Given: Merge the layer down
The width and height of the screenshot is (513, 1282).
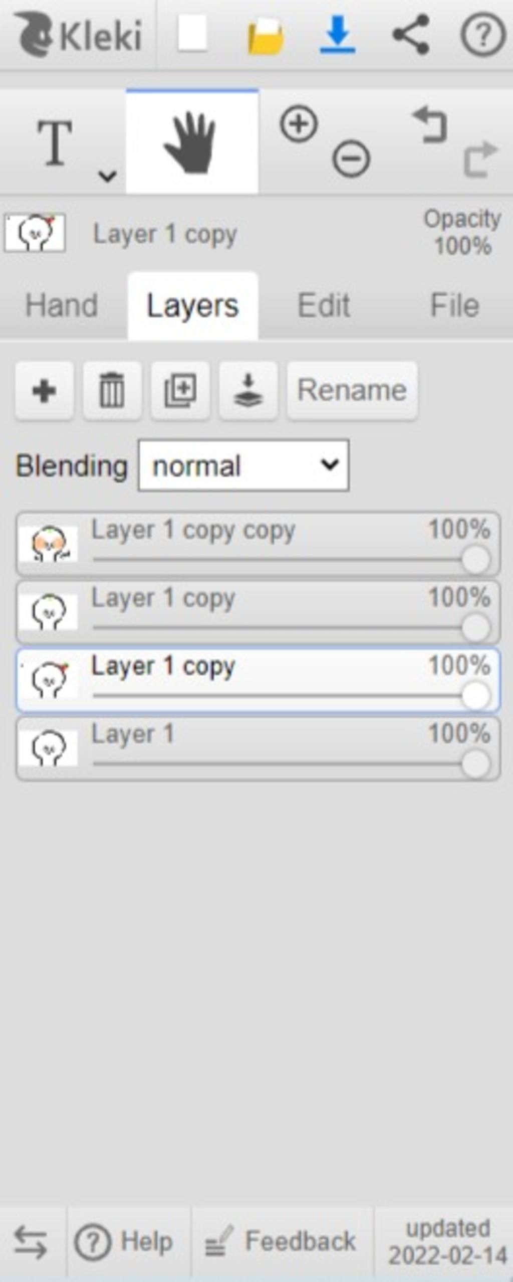Looking at the screenshot, I should [x=248, y=390].
